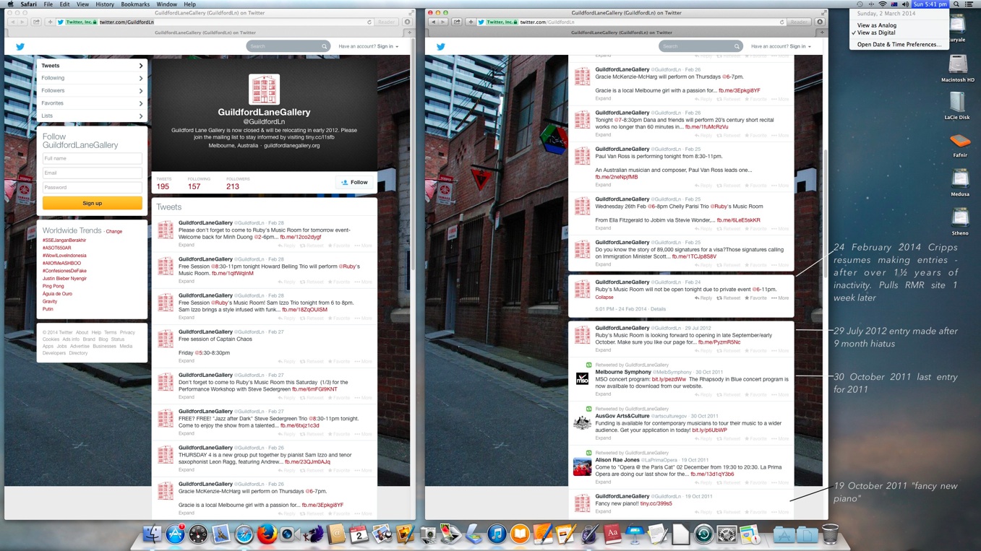Click Details on the Feb 24 tweet

(x=658, y=309)
